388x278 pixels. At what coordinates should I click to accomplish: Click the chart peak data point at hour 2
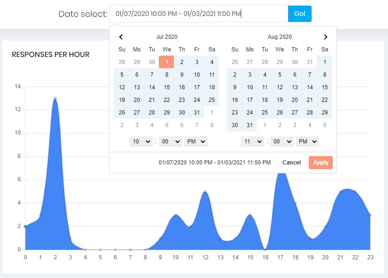tap(55, 98)
